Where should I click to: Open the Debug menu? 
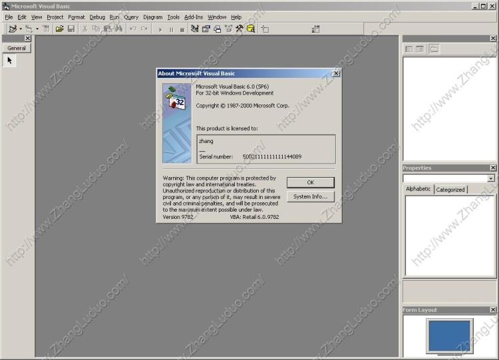(x=97, y=17)
